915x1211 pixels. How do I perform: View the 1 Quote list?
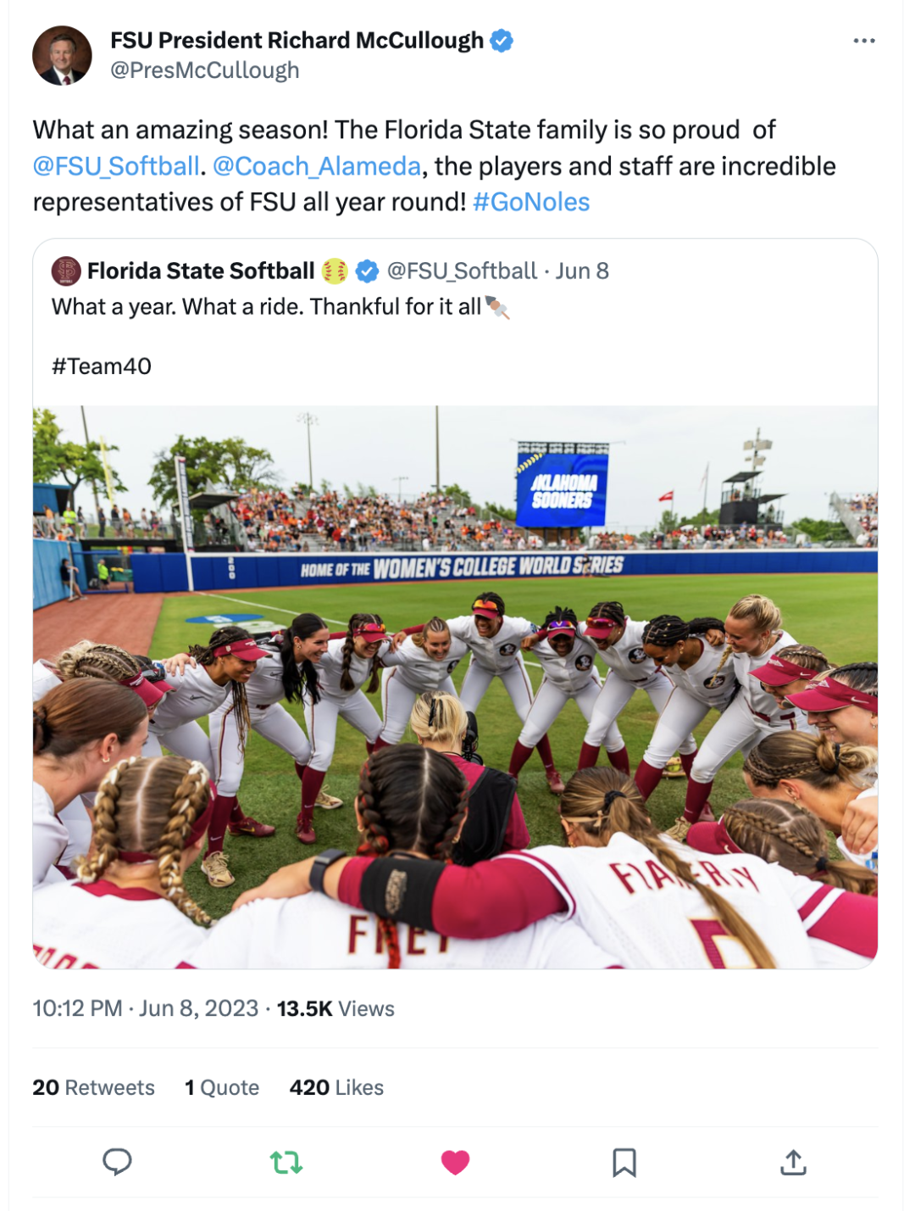point(222,1087)
